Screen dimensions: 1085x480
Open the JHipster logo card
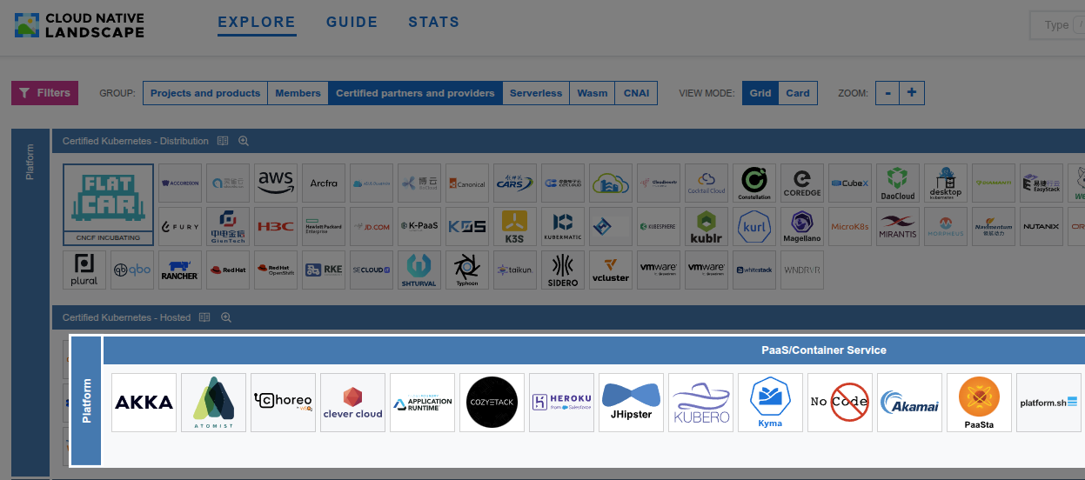(x=632, y=403)
